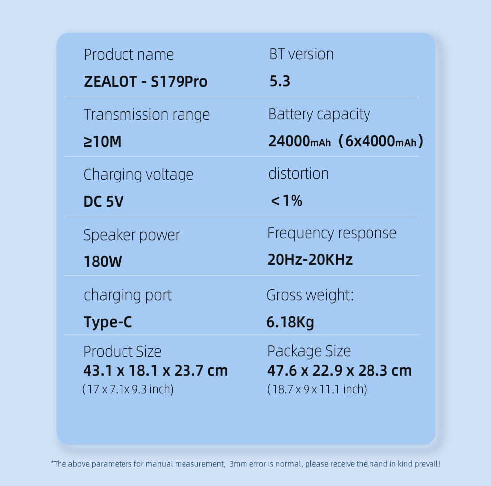
Task: Select the DC 5V value
Action: [103, 202]
